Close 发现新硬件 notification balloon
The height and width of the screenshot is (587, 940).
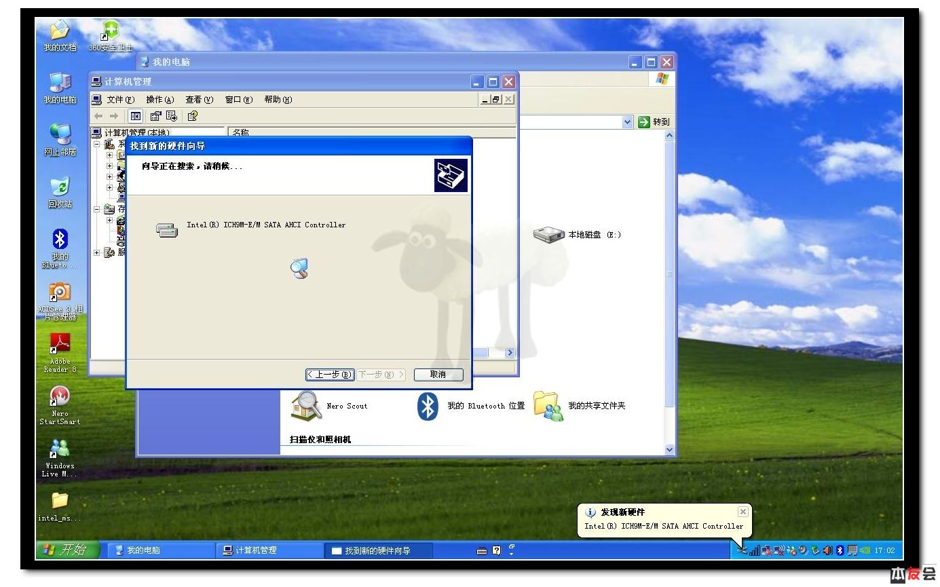point(742,512)
